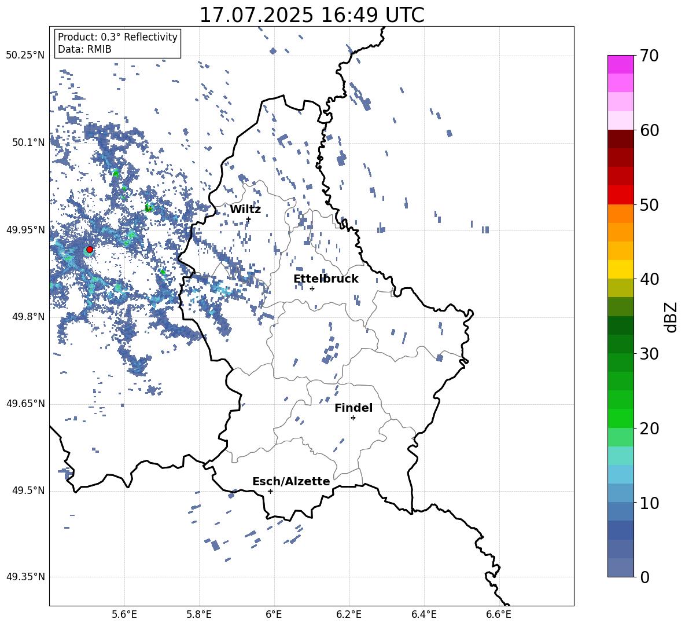Image resolution: width=685 pixels, height=626 pixels.
Task: Click the Esch/Alzette city label
Action: point(291,481)
